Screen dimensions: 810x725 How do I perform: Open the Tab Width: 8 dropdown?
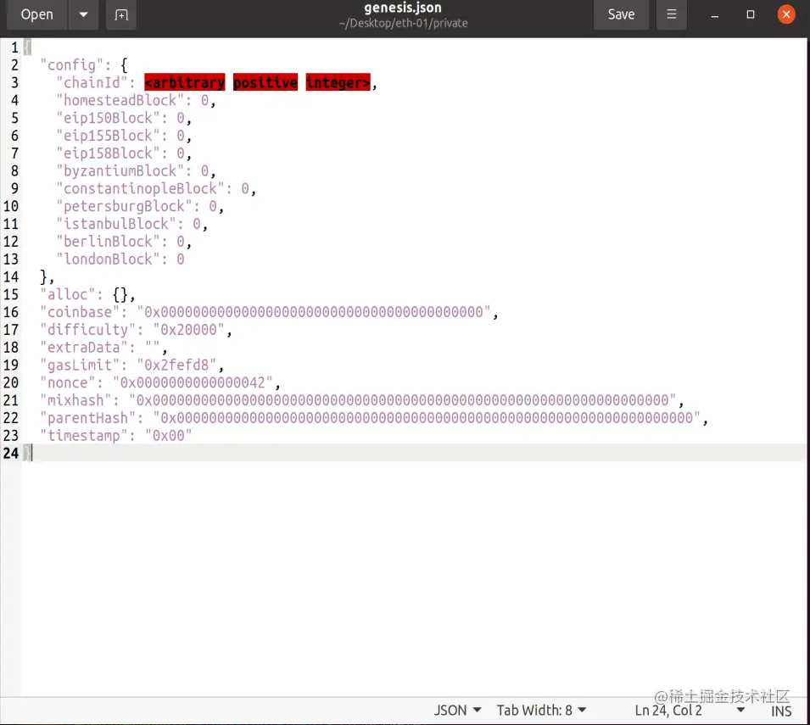coord(541,711)
